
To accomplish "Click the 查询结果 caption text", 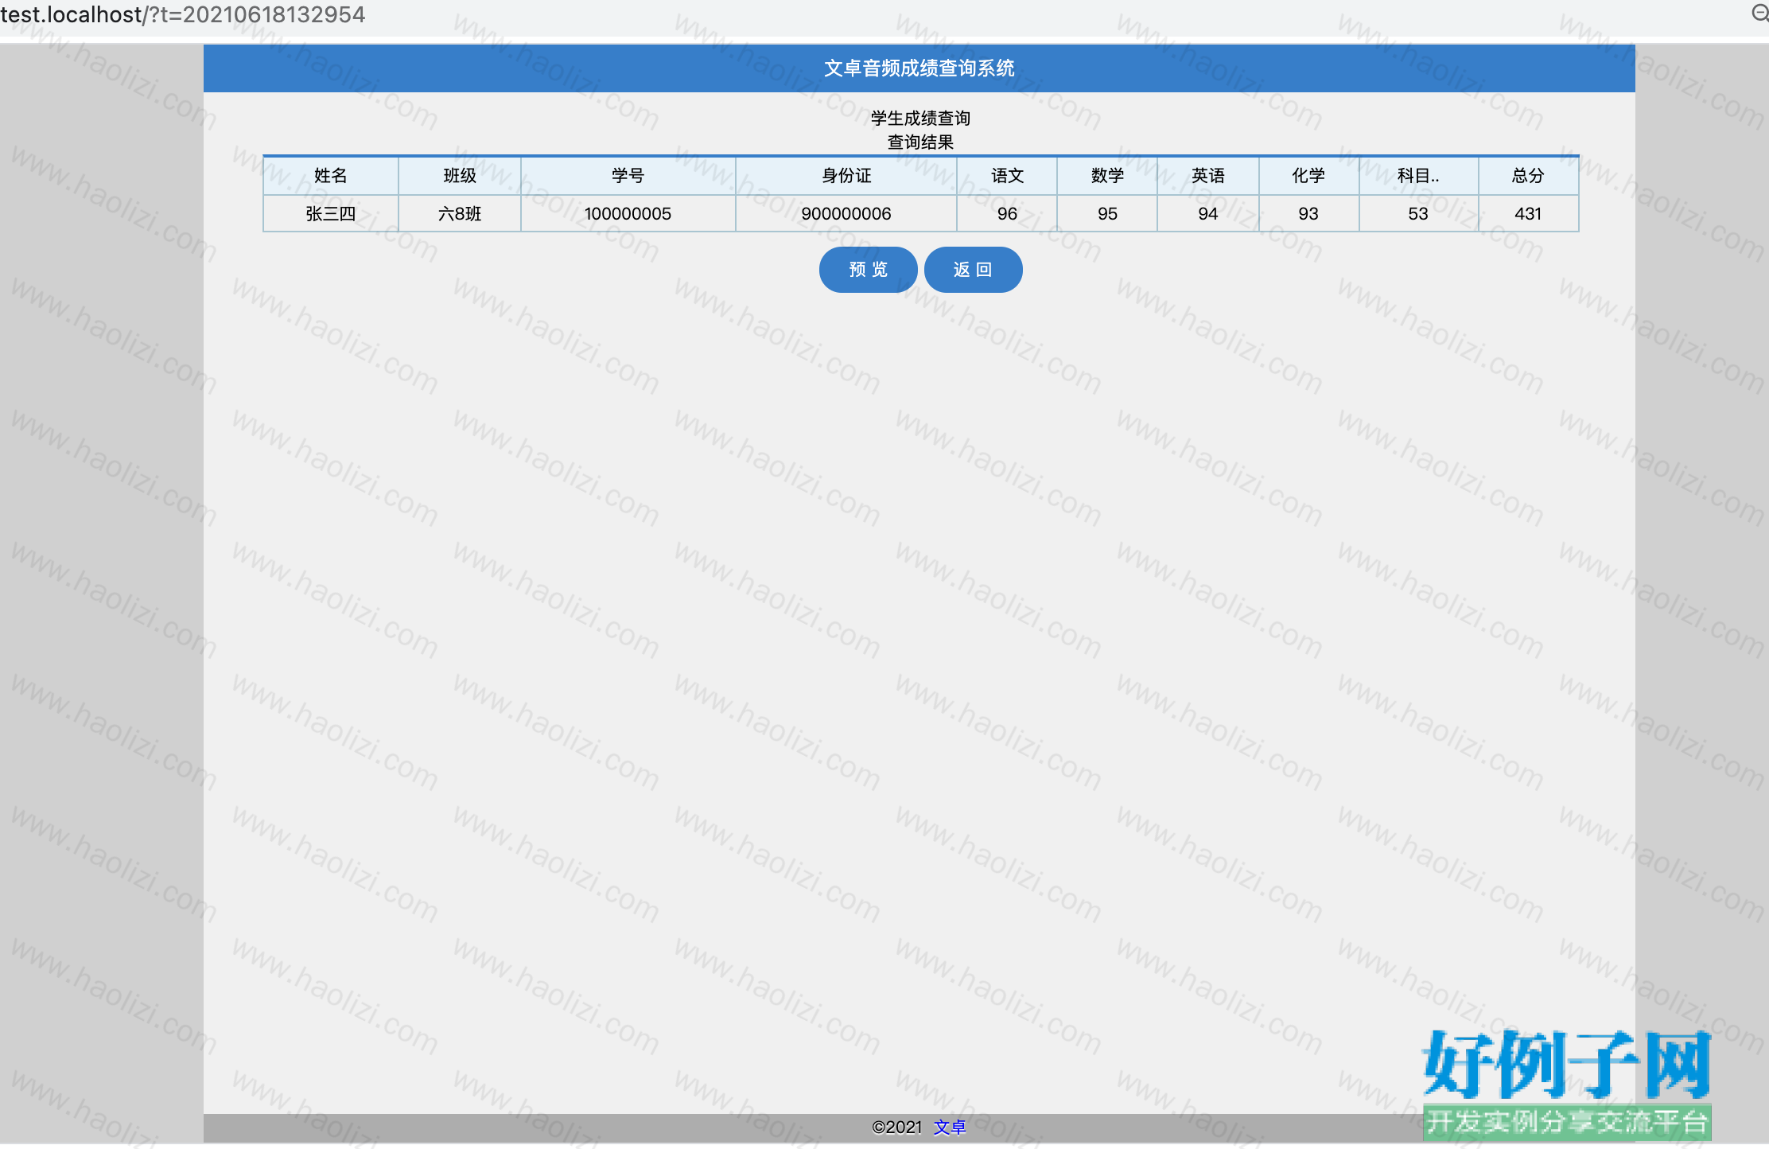I will point(920,142).
